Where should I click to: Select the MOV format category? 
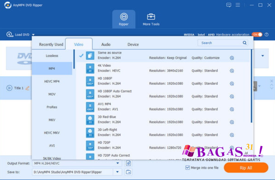pyautogui.click(x=52, y=94)
